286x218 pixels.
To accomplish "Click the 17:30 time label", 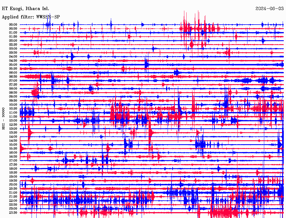I will click(x=13, y=165).
